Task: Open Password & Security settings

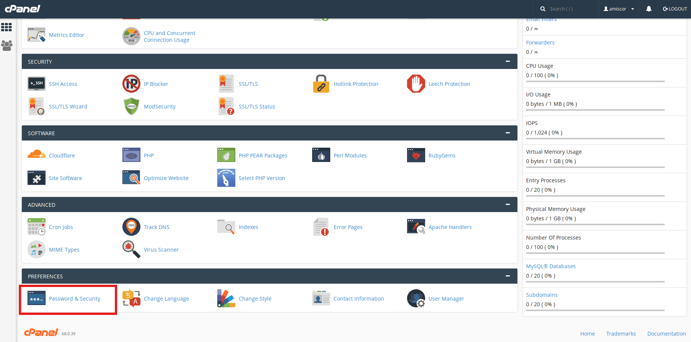Action: [75, 298]
